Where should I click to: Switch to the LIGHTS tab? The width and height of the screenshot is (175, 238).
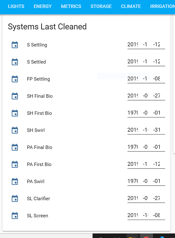(16, 6)
